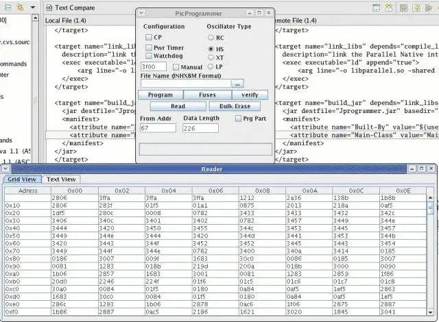This screenshot has width=439, height=322.
Task: Tick the Manual checkbox
Action: click(176, 67)
